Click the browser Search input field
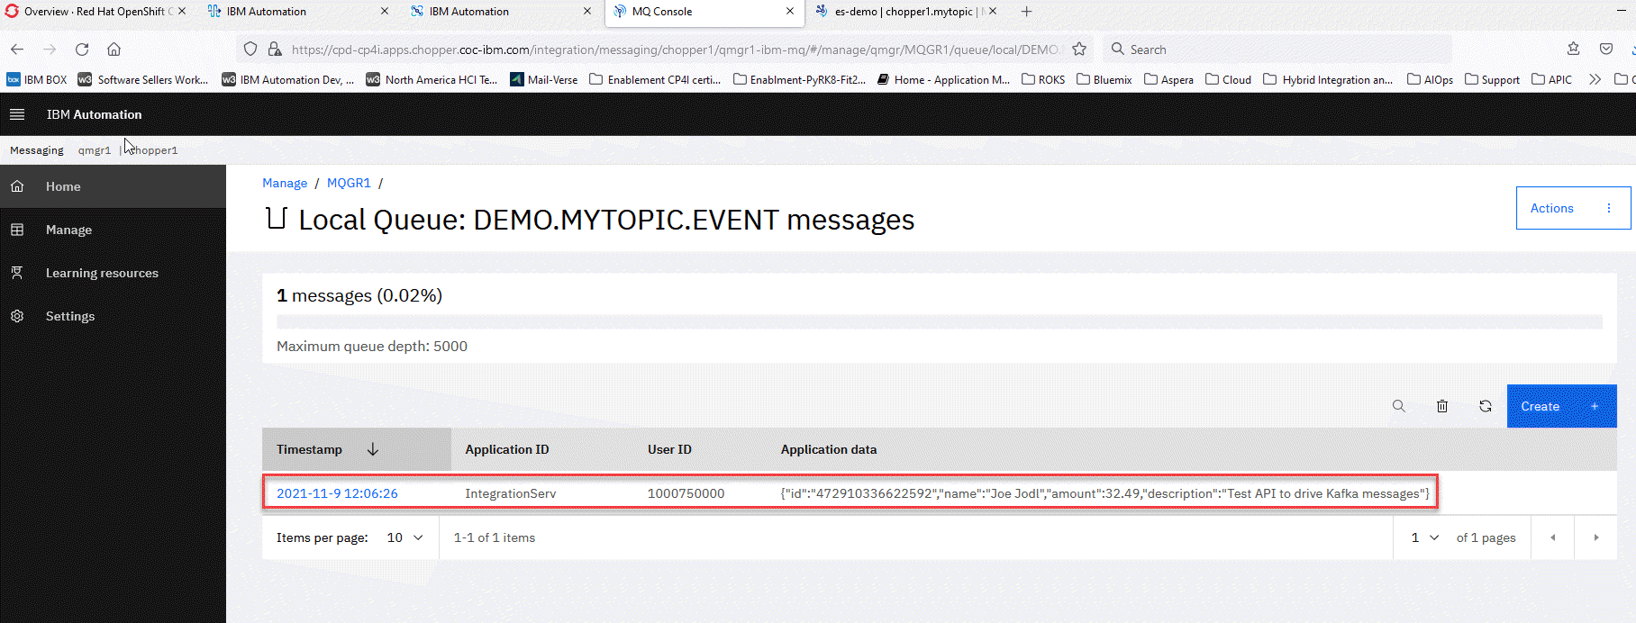 tap(1279, 50)
